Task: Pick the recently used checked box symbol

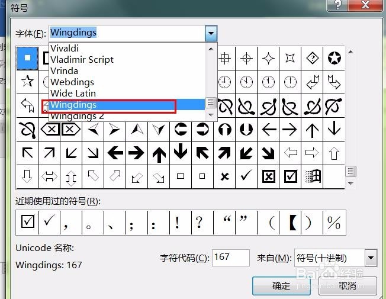Action: tap(27, 222)
